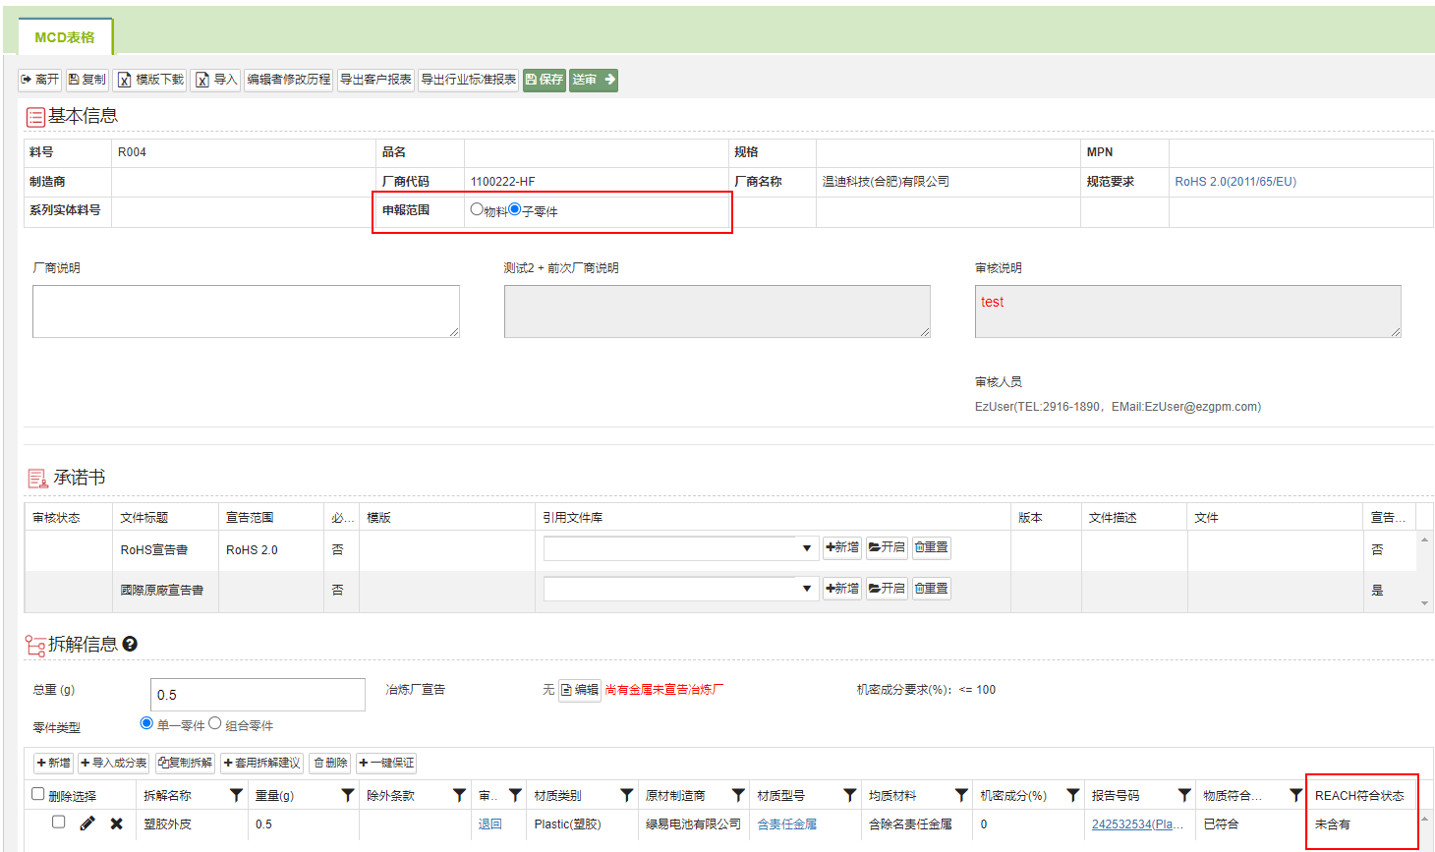The height and width of the screenshot is (852, 1435).
Task: Click pencil edit icon for 塑胶外皮
Action: tap(87, 824)
